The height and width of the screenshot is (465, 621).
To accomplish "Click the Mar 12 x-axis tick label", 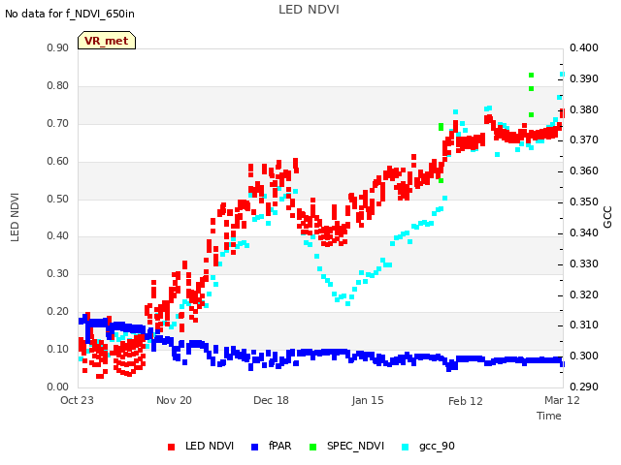I will click(562, 400).
